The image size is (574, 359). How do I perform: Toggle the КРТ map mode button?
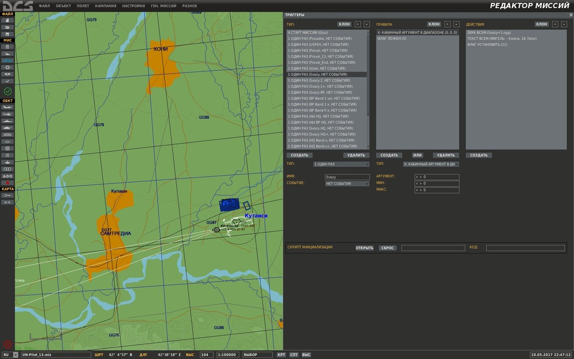click(x=281, y=355)
